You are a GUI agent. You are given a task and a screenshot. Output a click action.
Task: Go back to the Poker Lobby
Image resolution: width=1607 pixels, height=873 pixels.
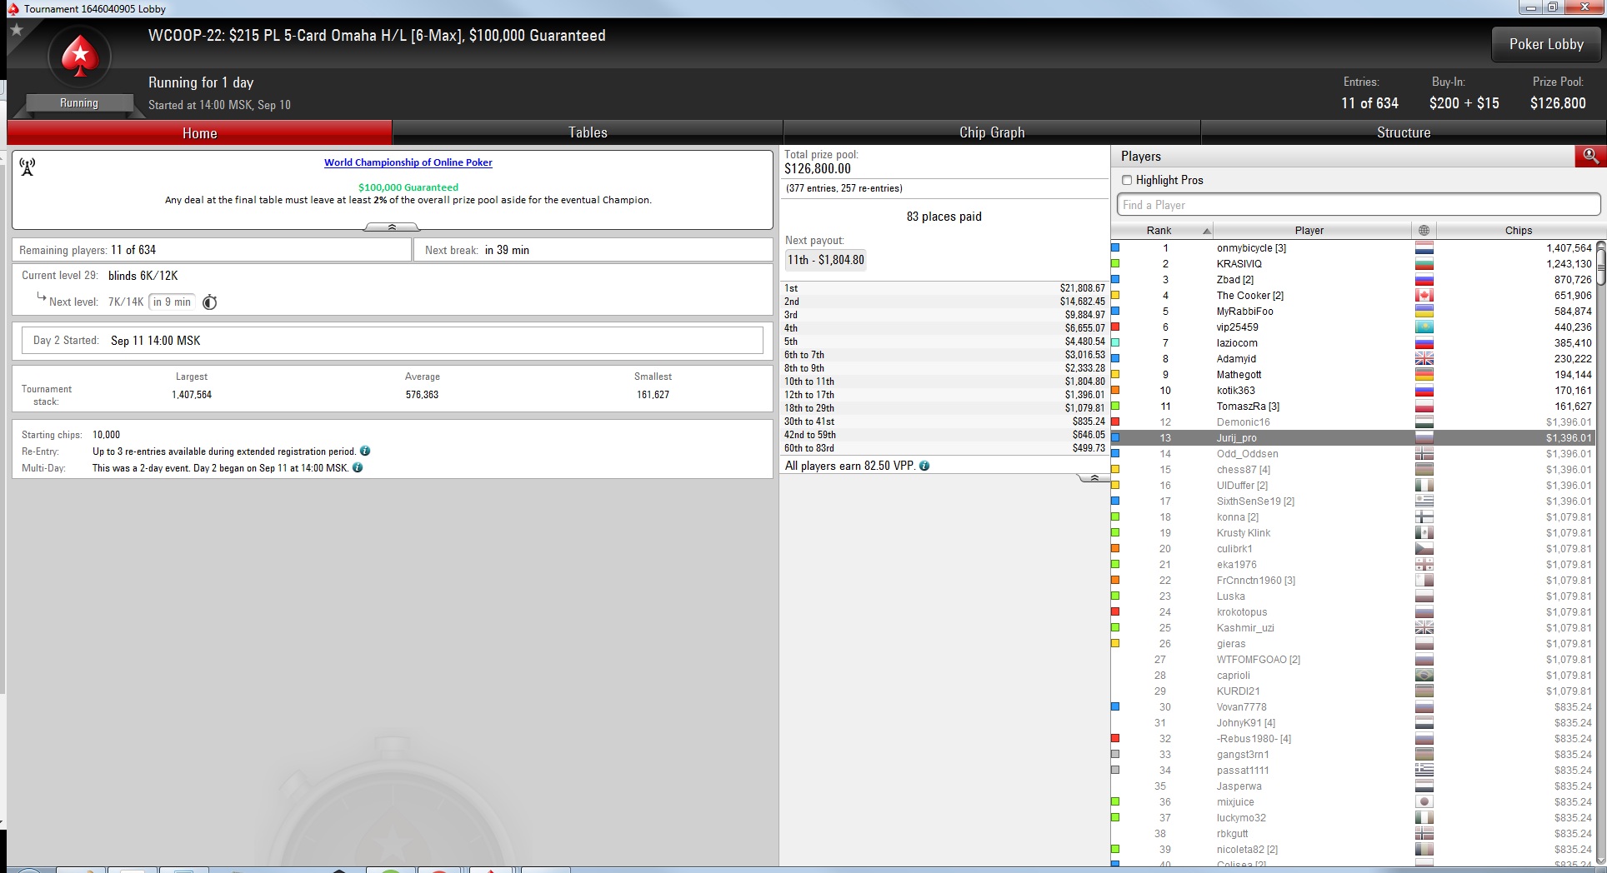pos(1546,44)
